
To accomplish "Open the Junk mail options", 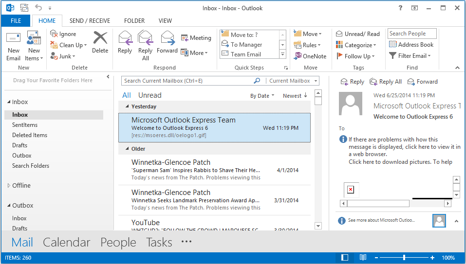I will (x=63, y=56).
